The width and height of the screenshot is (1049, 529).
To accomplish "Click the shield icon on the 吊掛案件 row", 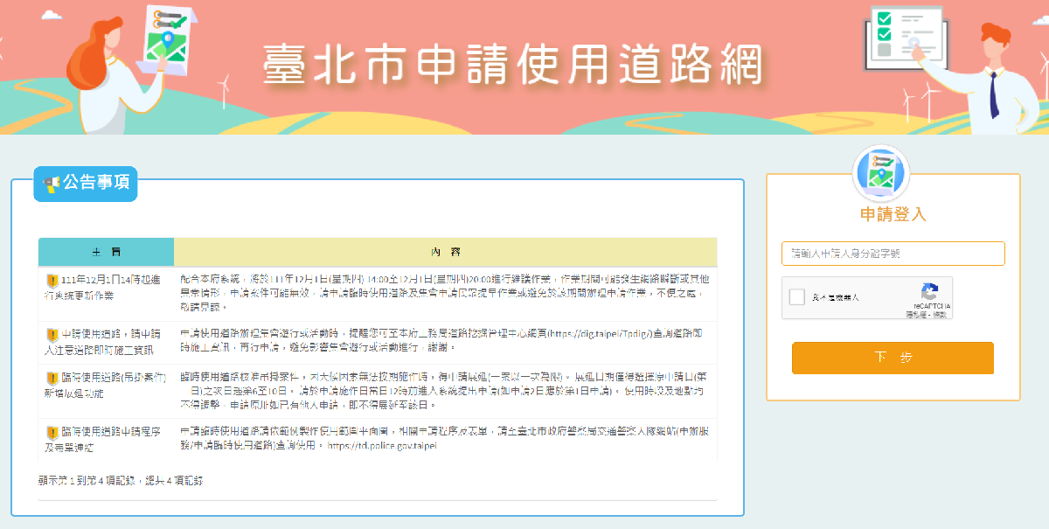I will click(52, 378).
